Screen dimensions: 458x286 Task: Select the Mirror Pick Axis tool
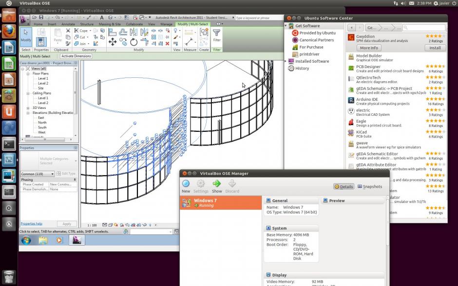[134, 32]
